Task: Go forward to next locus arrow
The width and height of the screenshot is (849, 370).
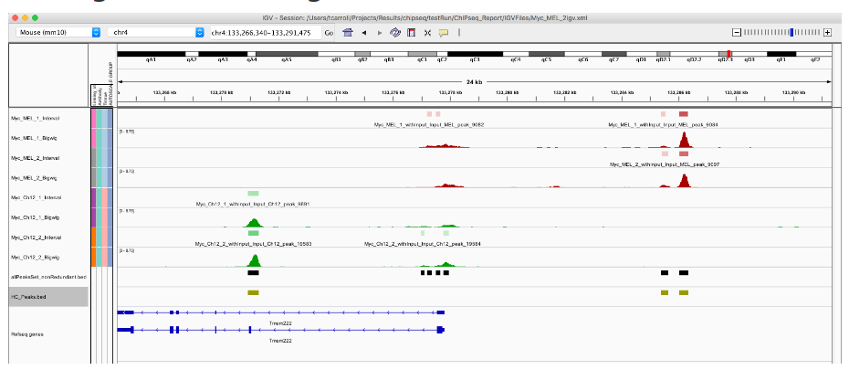Action: click(380, 33)
